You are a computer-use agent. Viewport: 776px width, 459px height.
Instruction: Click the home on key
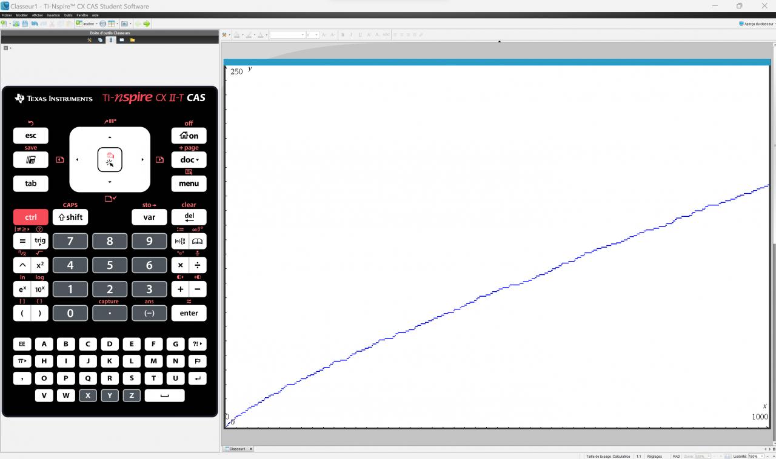189,136
